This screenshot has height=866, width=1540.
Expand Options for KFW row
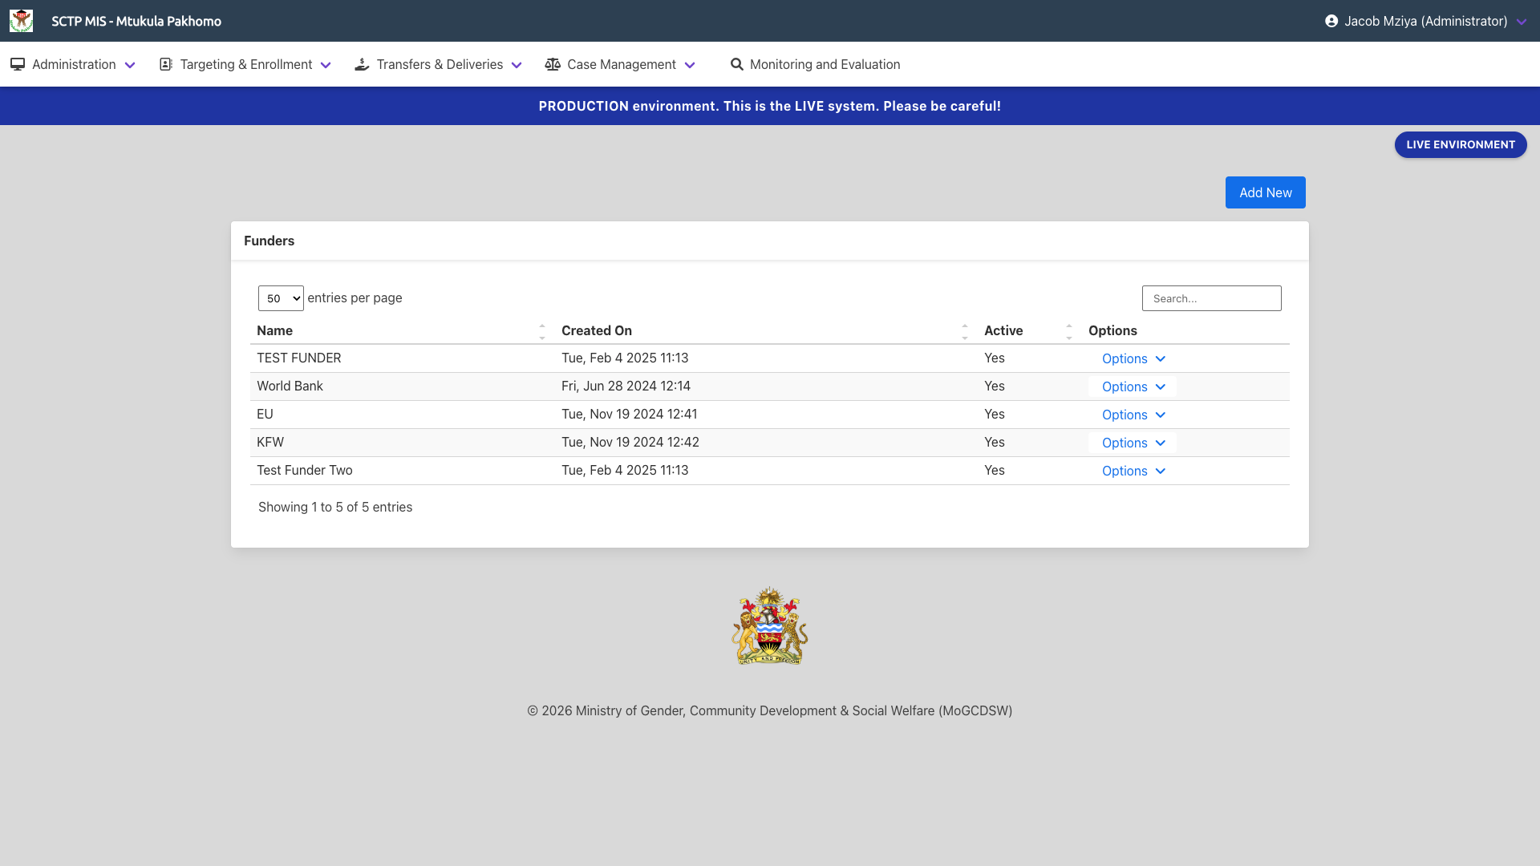coord(1133,443)
